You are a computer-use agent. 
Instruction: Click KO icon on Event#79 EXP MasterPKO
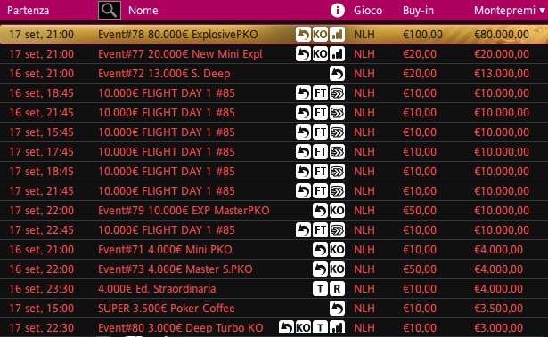tap(337, 211)
